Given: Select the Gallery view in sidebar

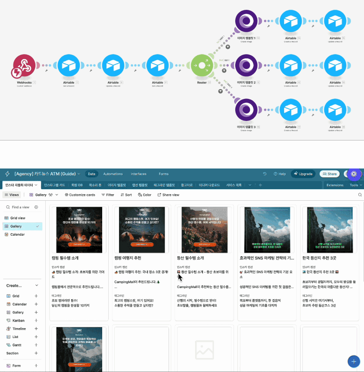Looking at the screenshot, I should point(17,226).
